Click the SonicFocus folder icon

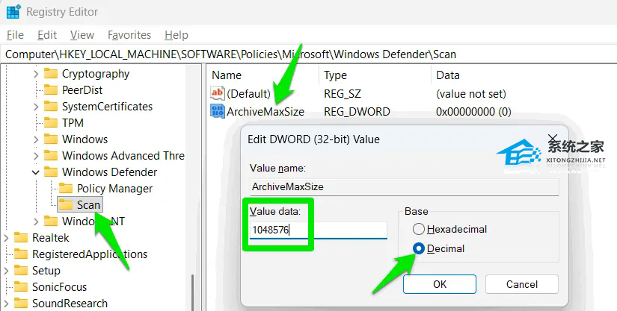click(21, 287)
